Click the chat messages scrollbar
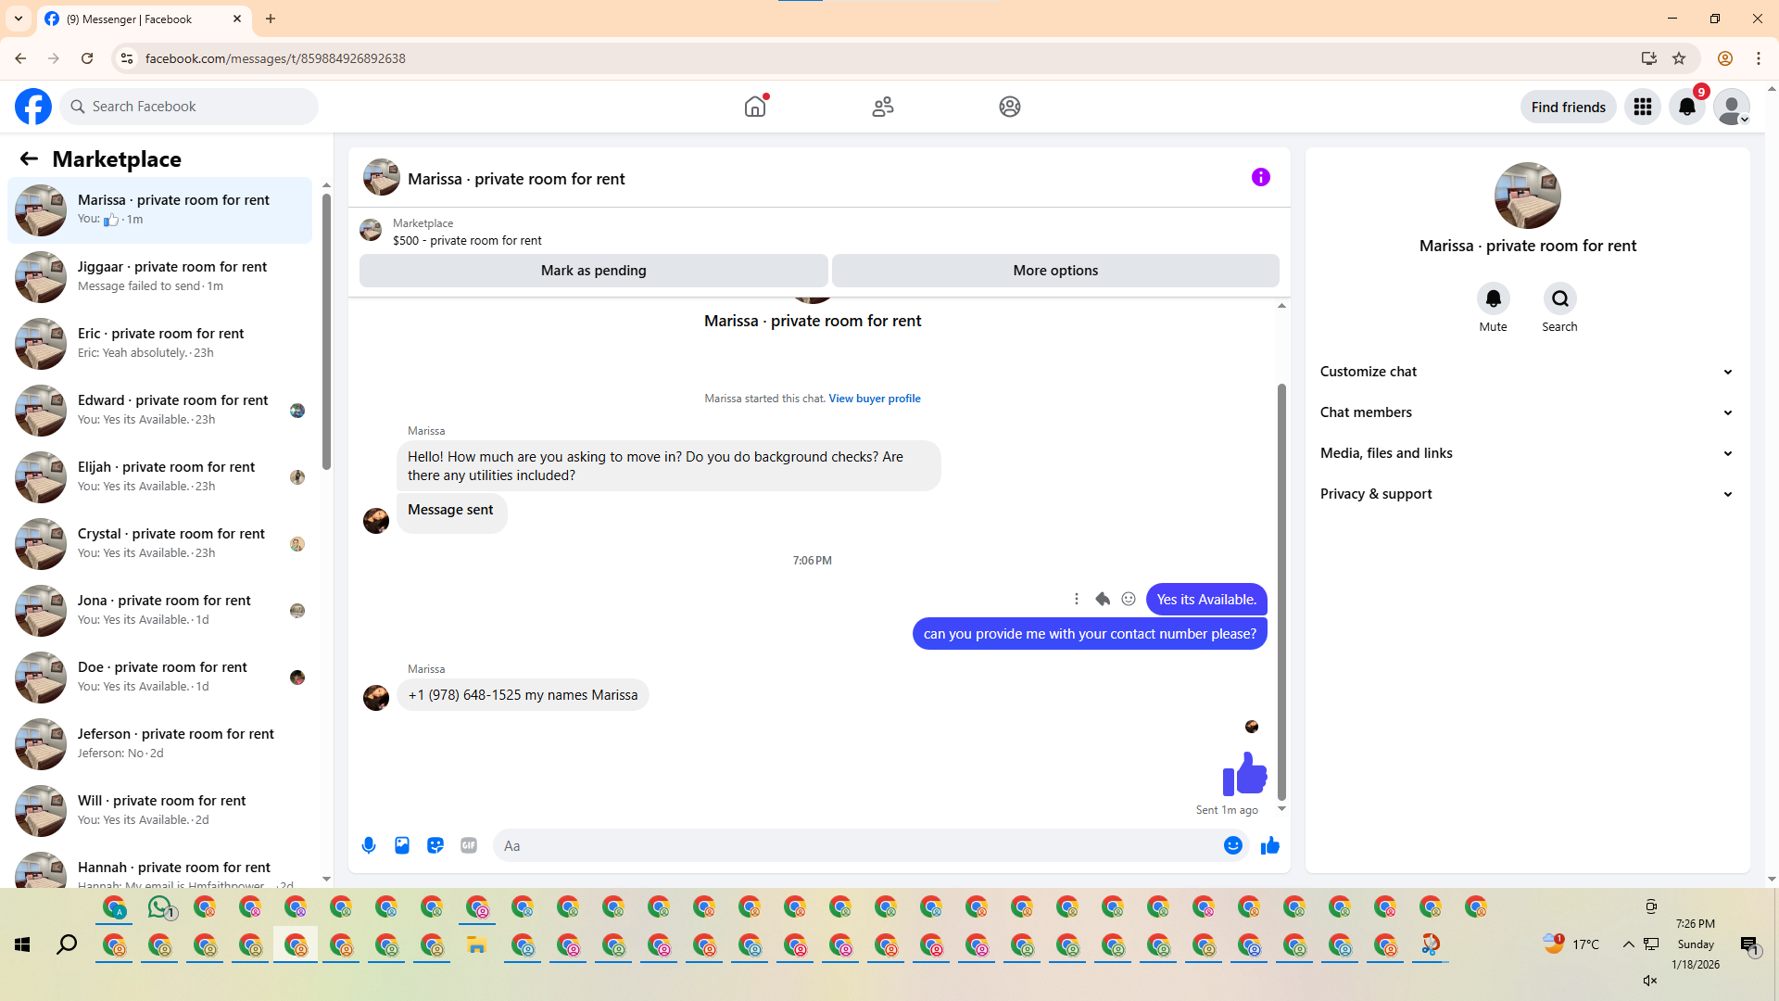1779x1001 pixels. point(1281,593)
